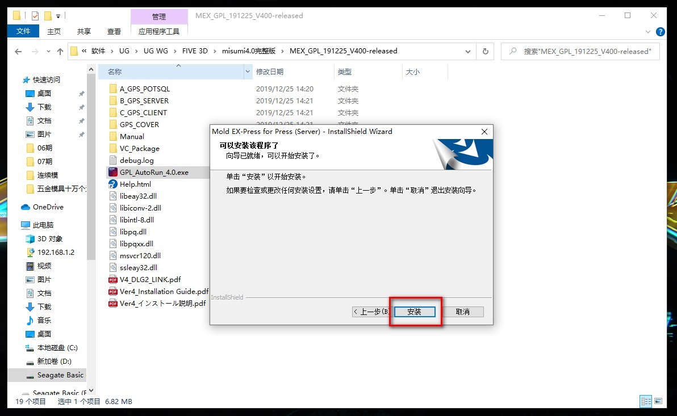Click the 取消 cancel button in the wizard
677x416 pixels.
[x=463, y=312]
